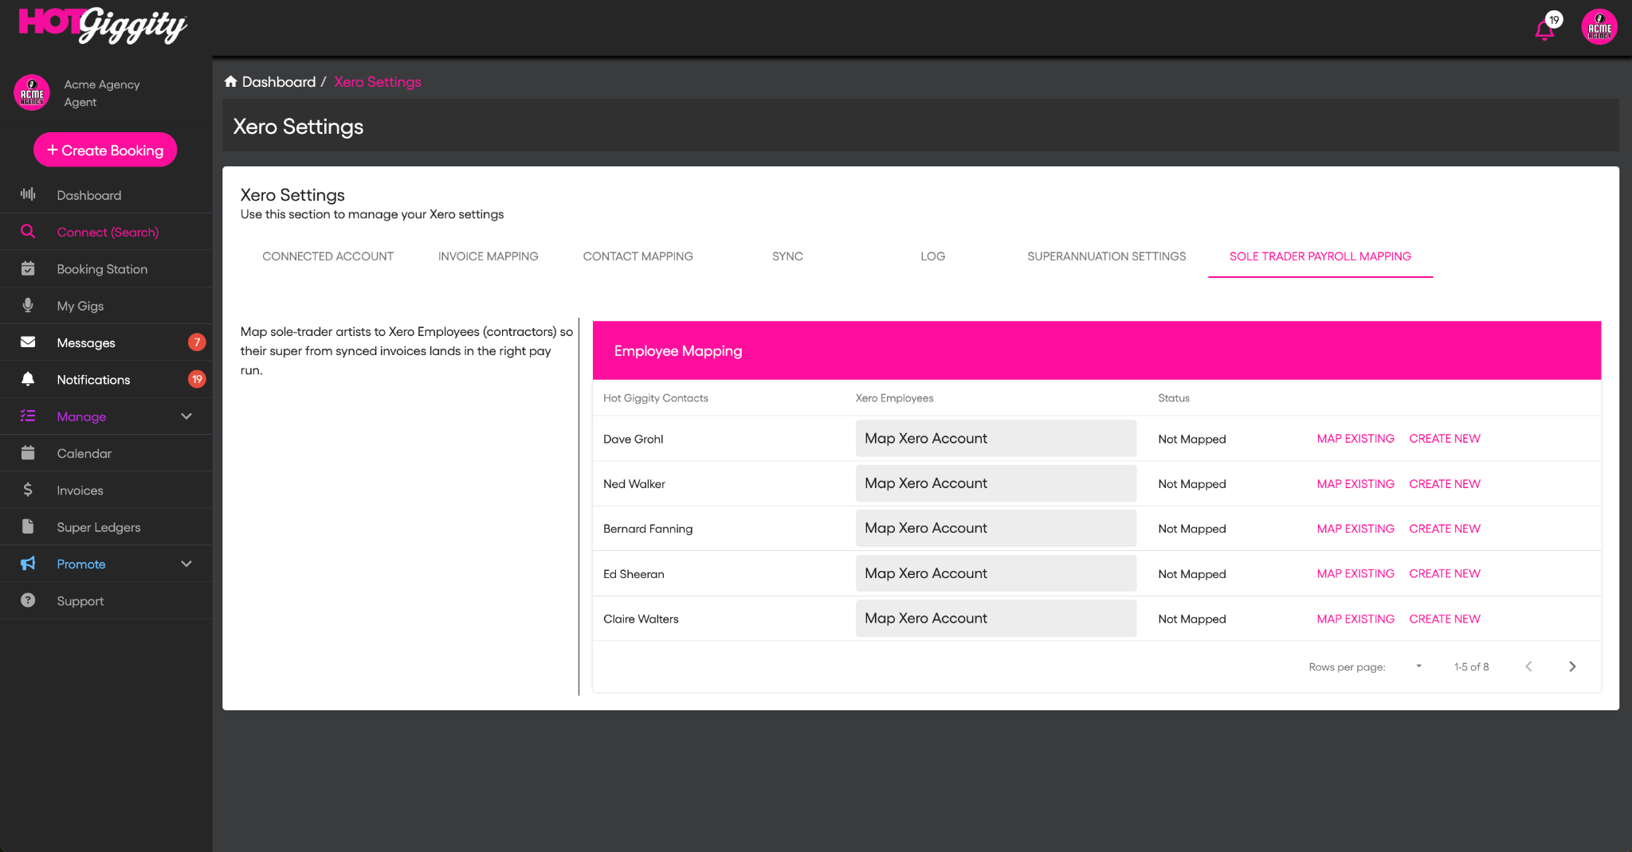Switch to the Log tab
Image resolution: width=1632 pixels, height=852 pixels.
(932, 256)
